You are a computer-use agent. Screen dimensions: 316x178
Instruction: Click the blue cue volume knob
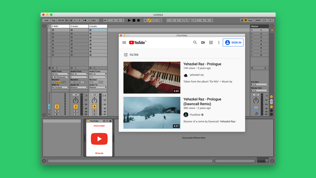coord(256,112)
